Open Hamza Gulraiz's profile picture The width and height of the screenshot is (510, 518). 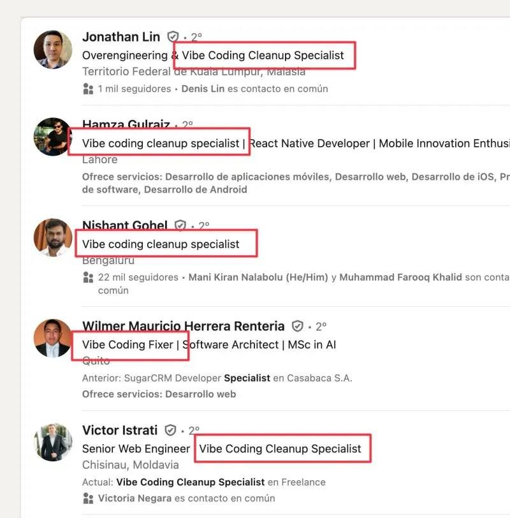click(x=53, y=137)
